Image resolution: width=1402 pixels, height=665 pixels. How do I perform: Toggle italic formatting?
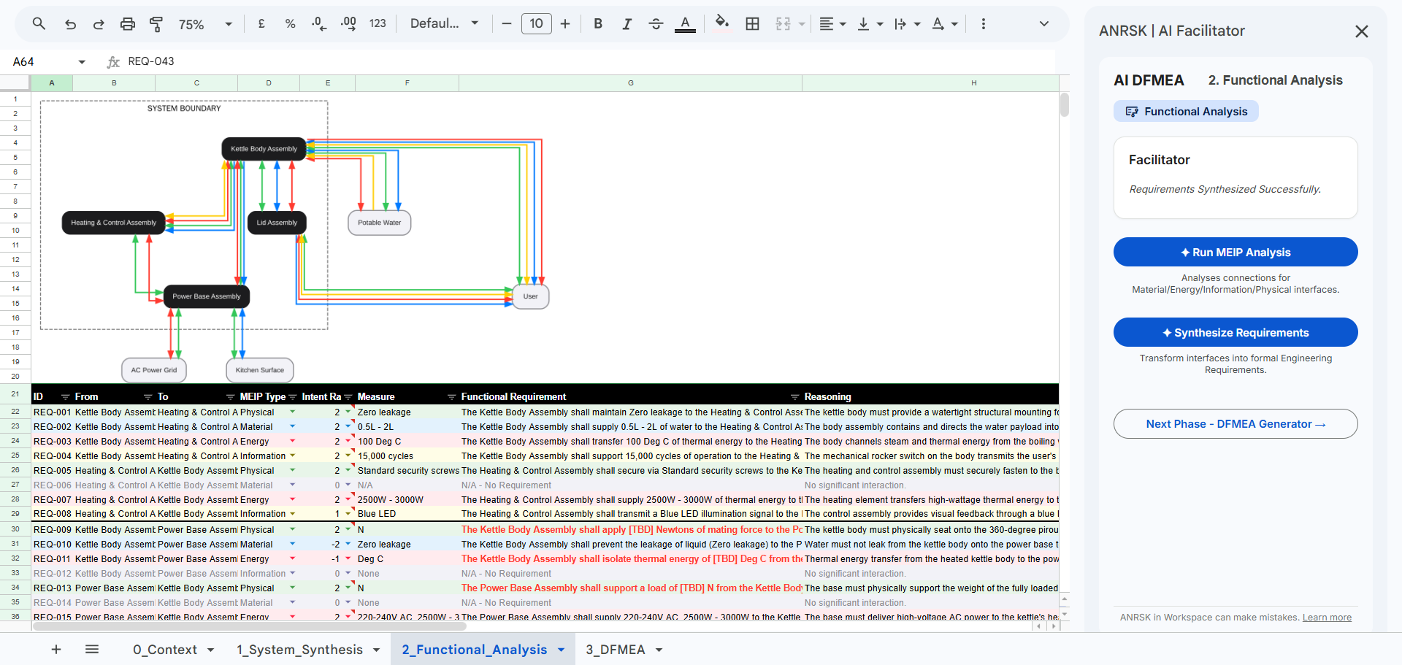627,24
